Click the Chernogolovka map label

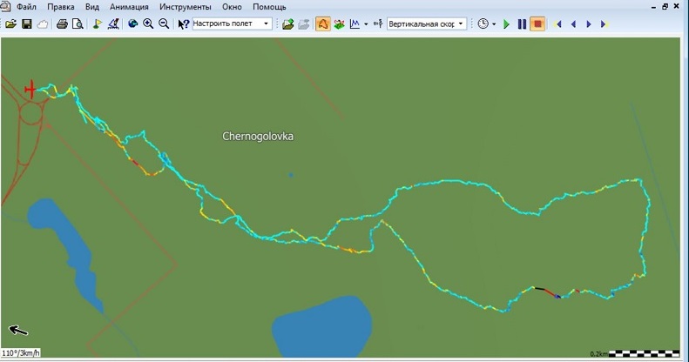point(258,137)
